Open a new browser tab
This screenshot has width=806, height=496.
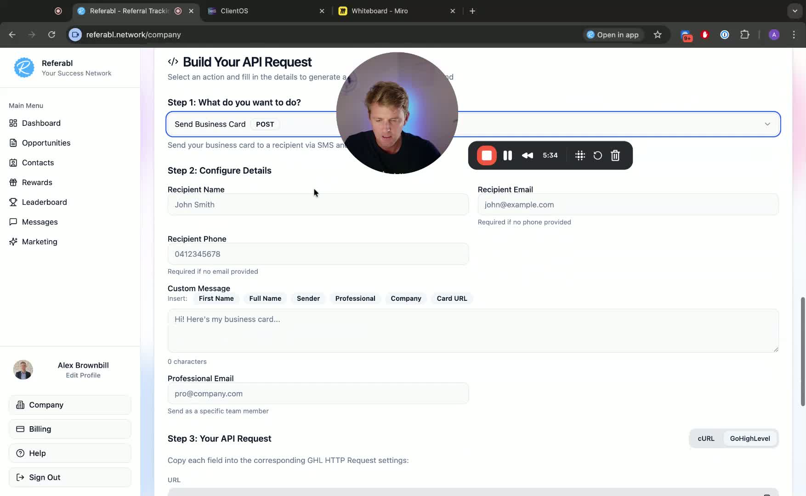(x=472, y=11)
